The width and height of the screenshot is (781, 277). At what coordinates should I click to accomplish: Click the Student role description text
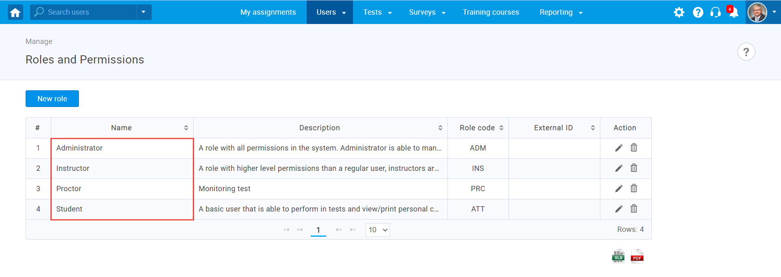[x=319, y=209]
